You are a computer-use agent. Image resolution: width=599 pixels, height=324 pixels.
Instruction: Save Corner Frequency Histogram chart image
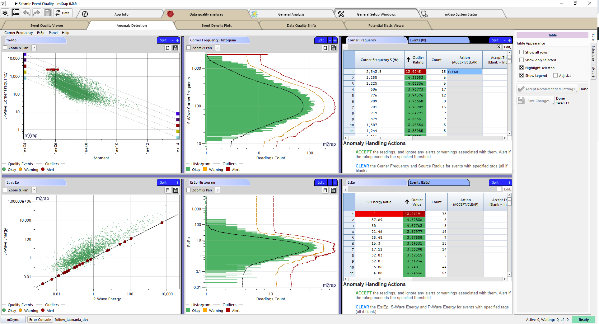[333, 48]
